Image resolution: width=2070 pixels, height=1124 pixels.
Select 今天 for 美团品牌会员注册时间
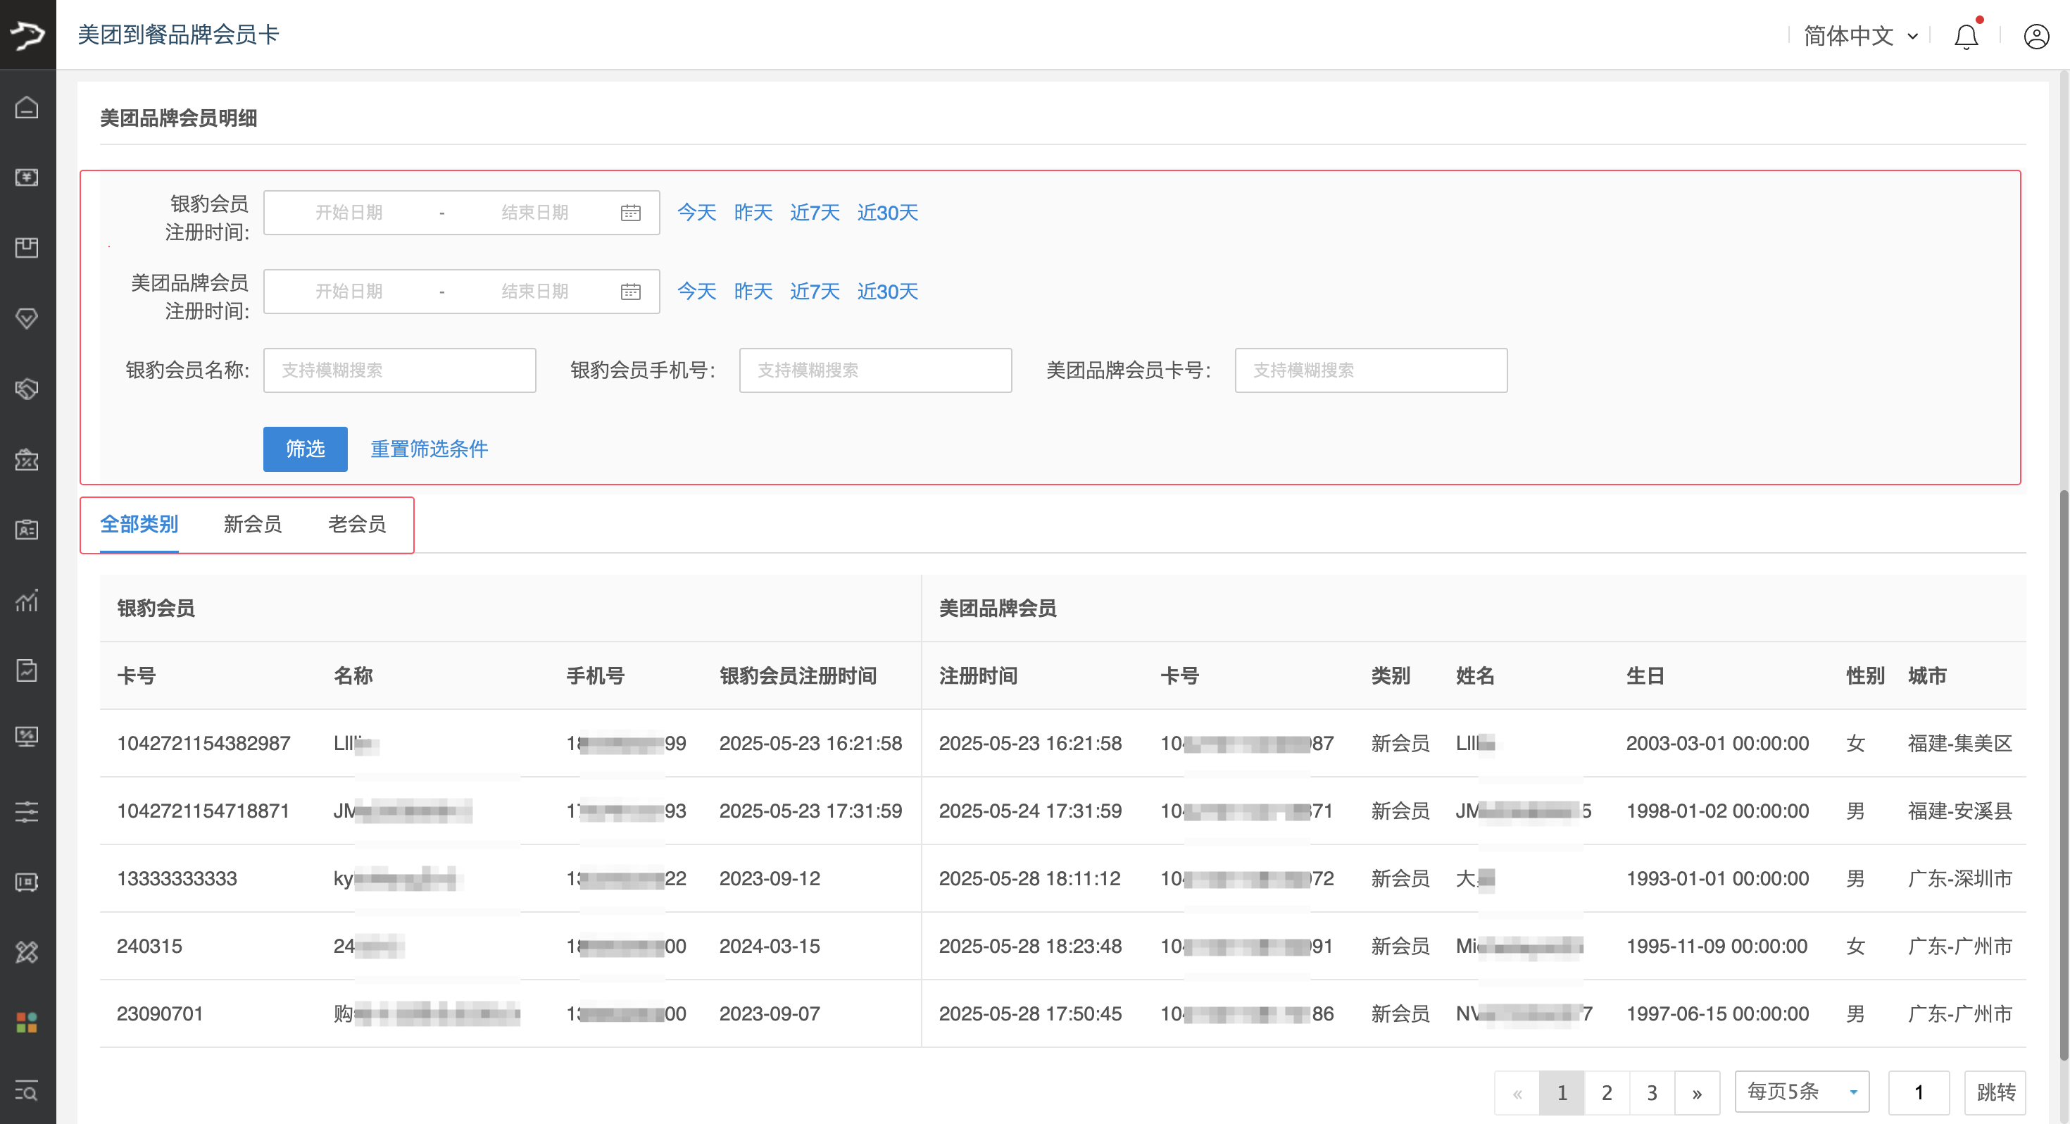[697, 291]
